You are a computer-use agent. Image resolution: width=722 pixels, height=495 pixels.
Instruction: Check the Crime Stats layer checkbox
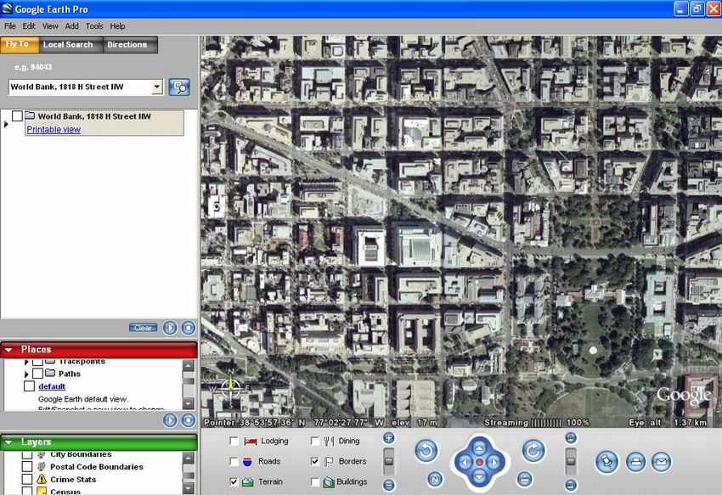pos(27,480)
